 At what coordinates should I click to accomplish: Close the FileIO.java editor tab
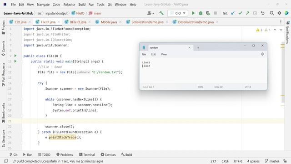click(59, 22)
